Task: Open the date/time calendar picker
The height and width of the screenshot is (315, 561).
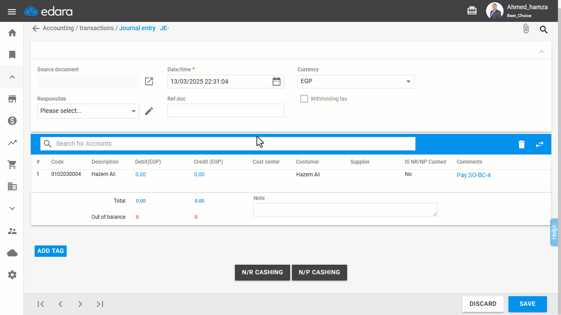Action: coord(277,81)
